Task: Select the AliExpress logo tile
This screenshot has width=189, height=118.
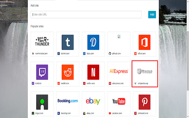Action: click(119, 71)
